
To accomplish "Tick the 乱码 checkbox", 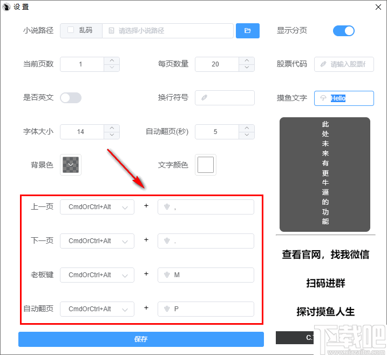I will (71, 30).
